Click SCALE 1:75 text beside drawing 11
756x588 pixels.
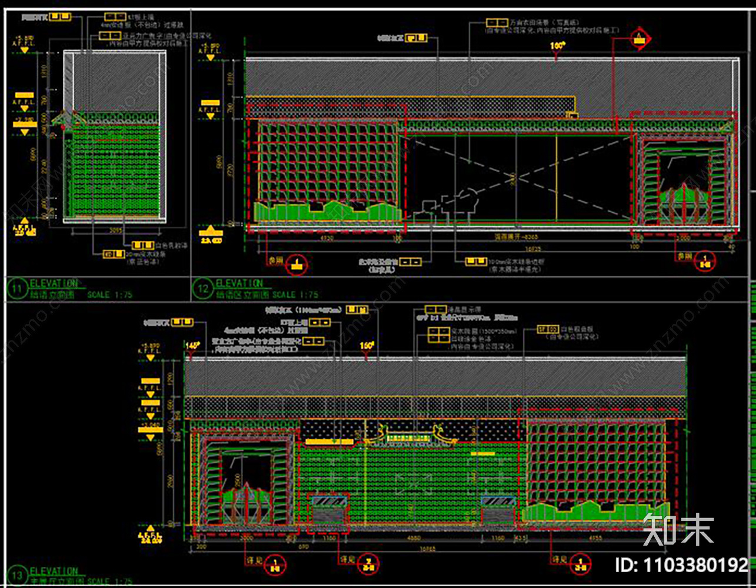click(x=110, y=295)
